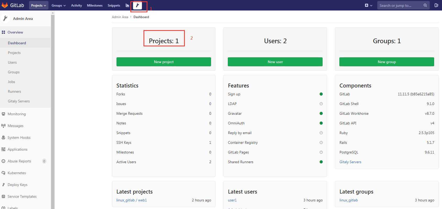This screenshot has width=442, height=209.
Task: Go to Snippets in top navigation
Action: pyautogui.click(x=114, y=5)
